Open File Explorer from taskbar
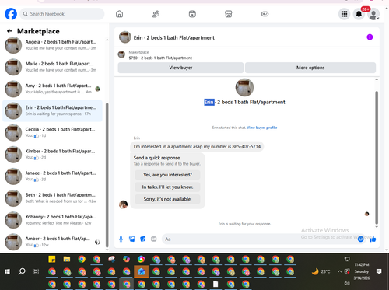This screenshot has width=389, height=290. pos(67,259)
